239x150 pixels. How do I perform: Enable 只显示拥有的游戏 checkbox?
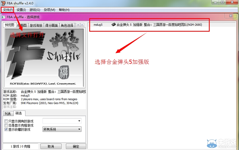coord(6,121)
